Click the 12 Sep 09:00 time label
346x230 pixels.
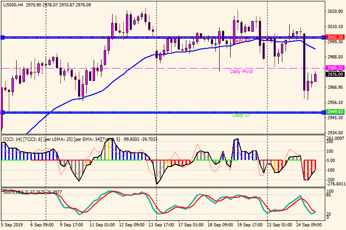(x=132, y=225)
